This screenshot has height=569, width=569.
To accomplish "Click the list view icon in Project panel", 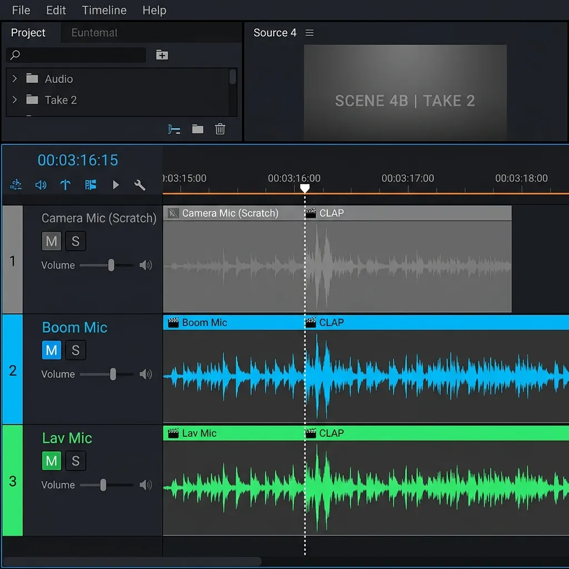I will click(174, 129).
